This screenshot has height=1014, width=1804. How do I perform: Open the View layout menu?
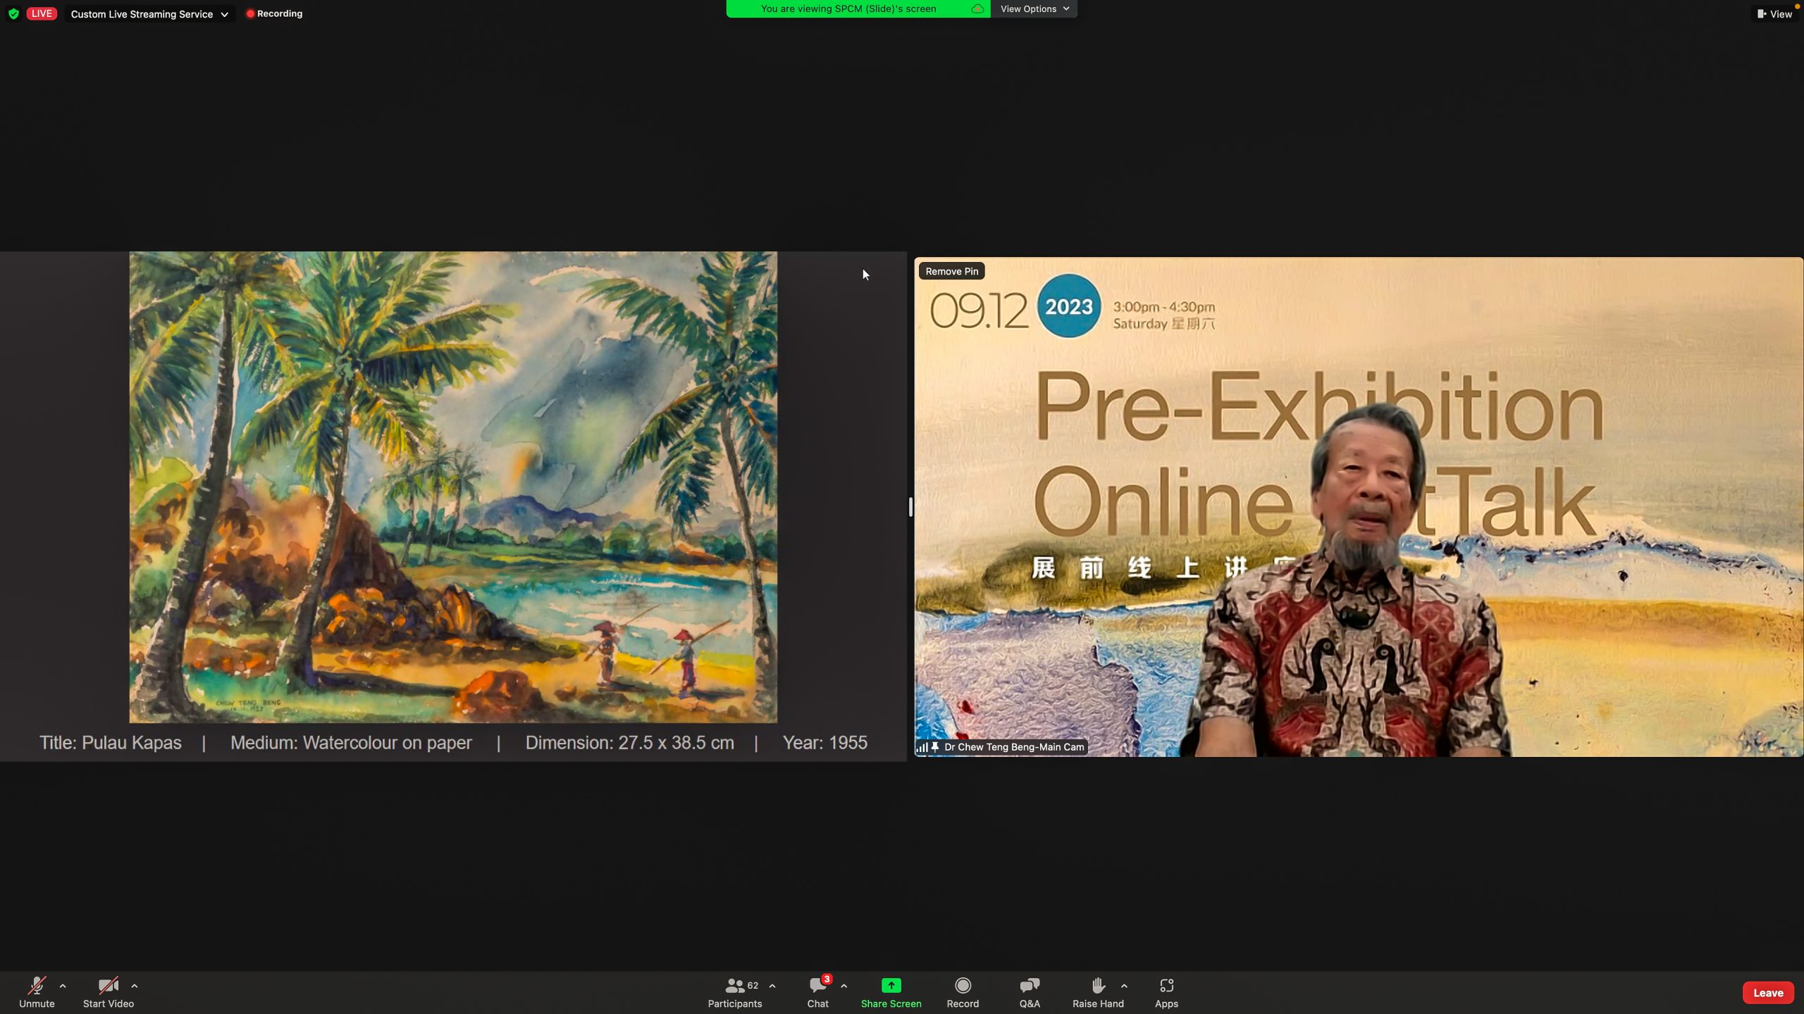pos(1774,14)
